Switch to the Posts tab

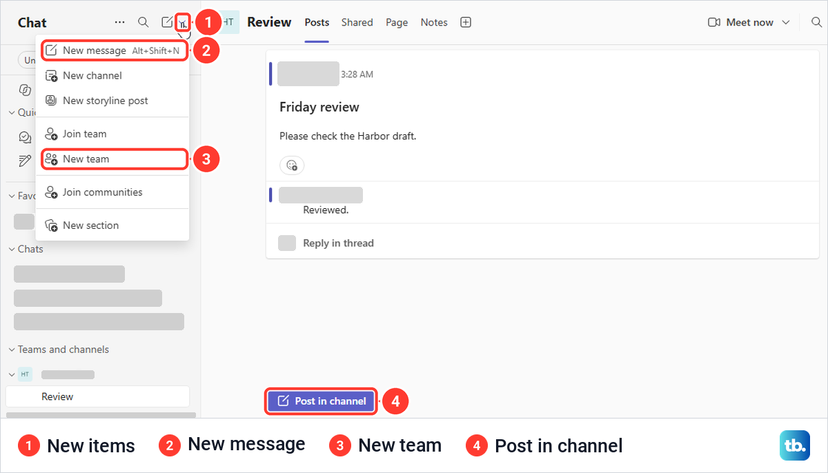point(317,22)
